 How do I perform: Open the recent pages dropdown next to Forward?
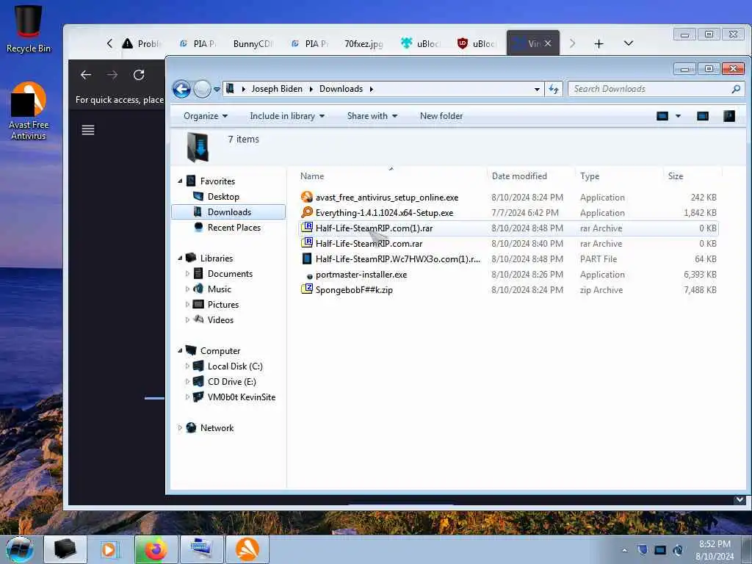click(x=217, y=89)
